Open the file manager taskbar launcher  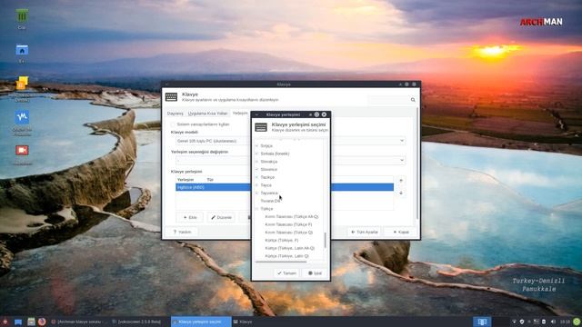(x=31, y=322)
